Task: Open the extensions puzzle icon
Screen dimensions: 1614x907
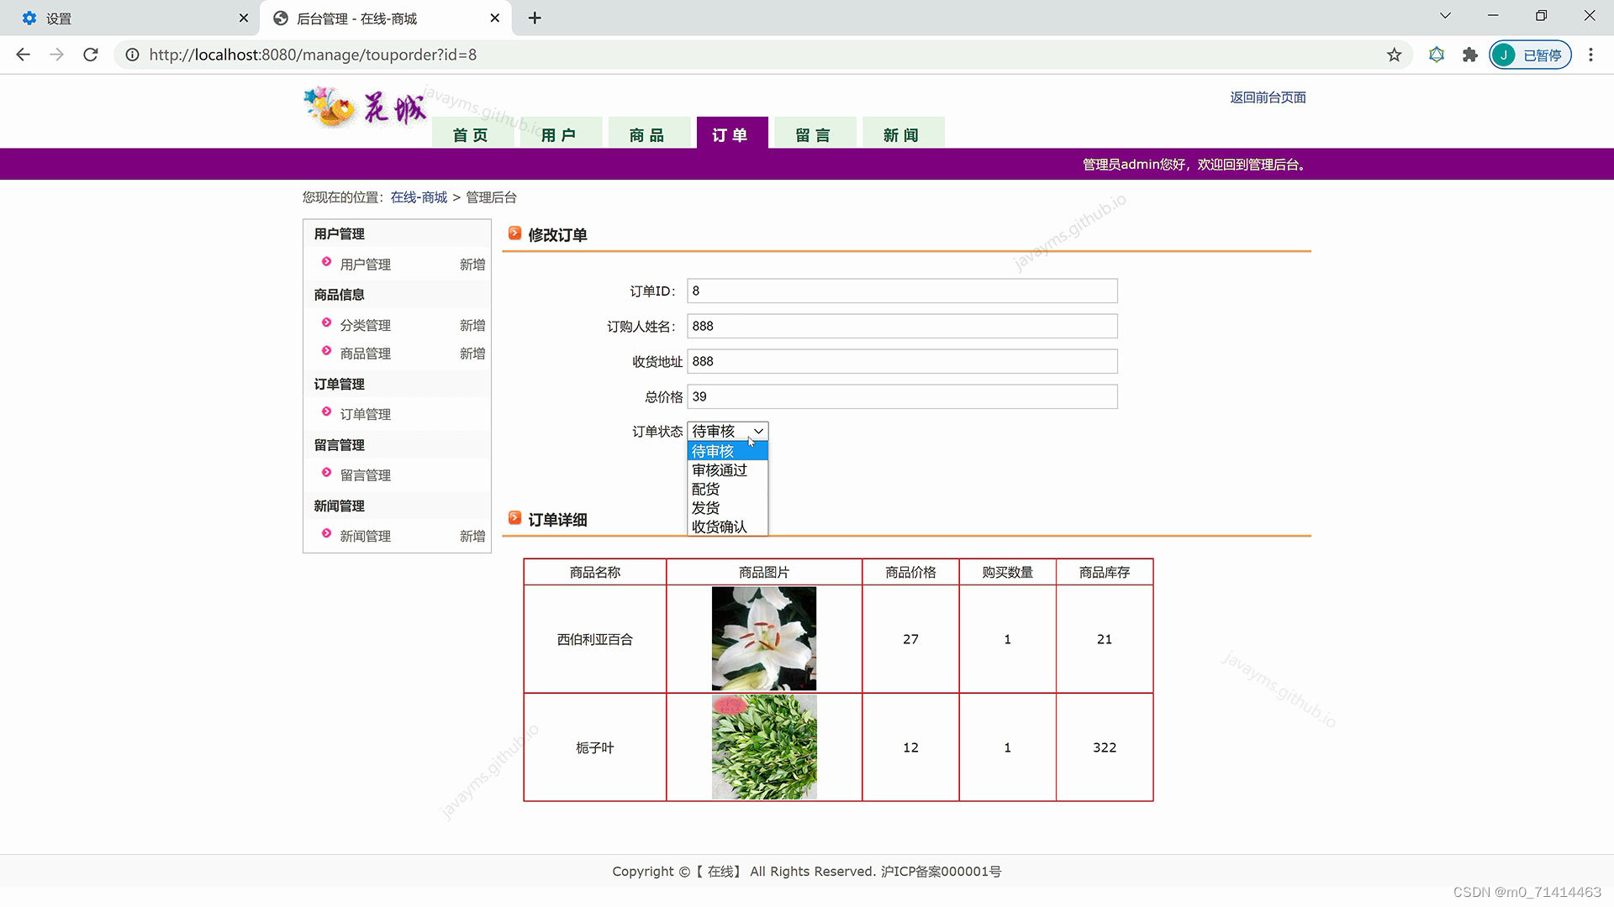Action: coord(1470,55)
